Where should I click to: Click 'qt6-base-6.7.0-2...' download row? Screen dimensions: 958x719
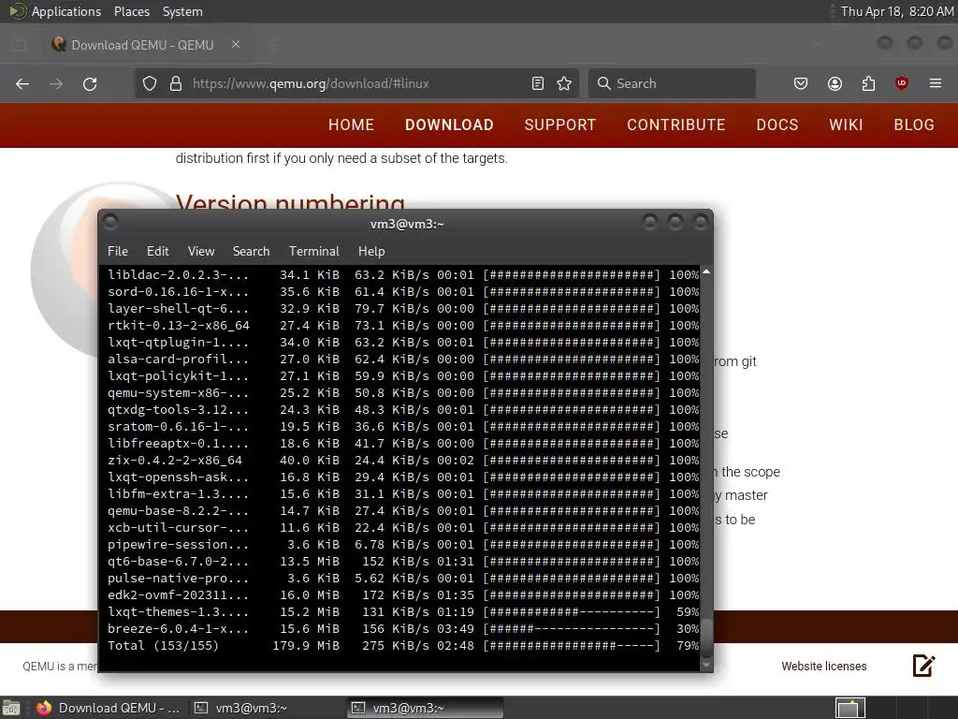pos(403,562)
